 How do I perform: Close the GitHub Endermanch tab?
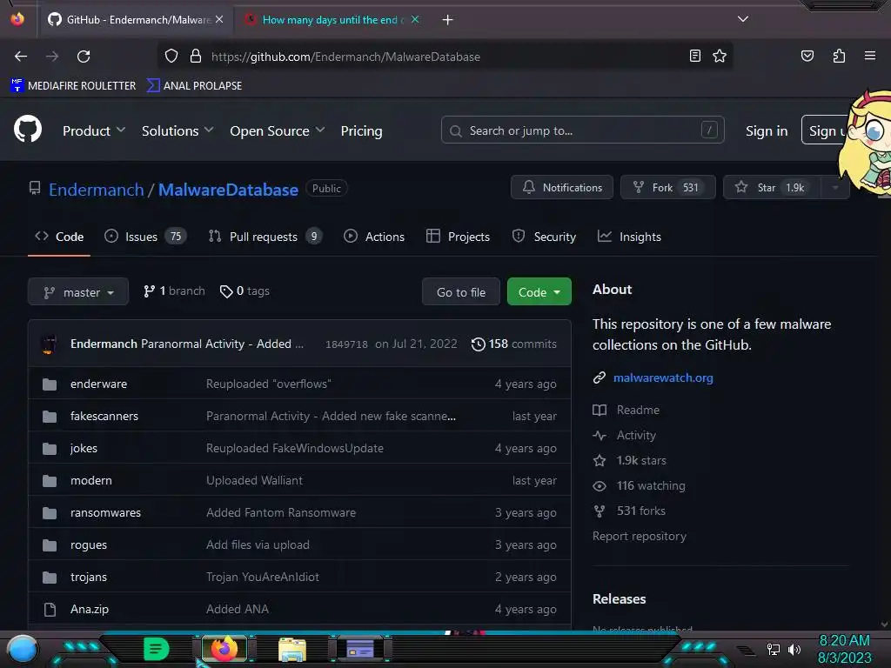coord(219,19)
